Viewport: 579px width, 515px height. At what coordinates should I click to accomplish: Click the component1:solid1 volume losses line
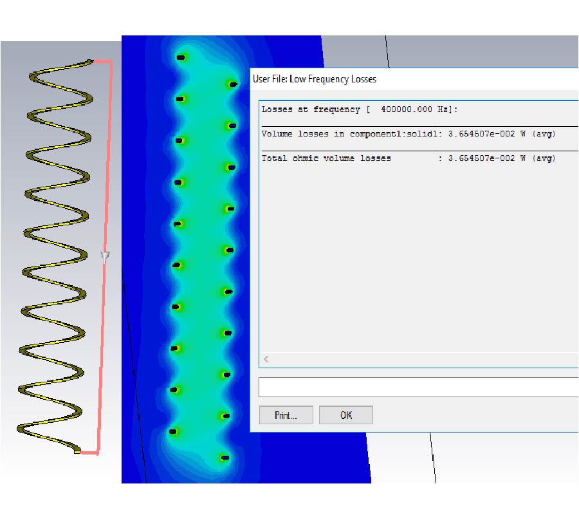coord(408,134)
